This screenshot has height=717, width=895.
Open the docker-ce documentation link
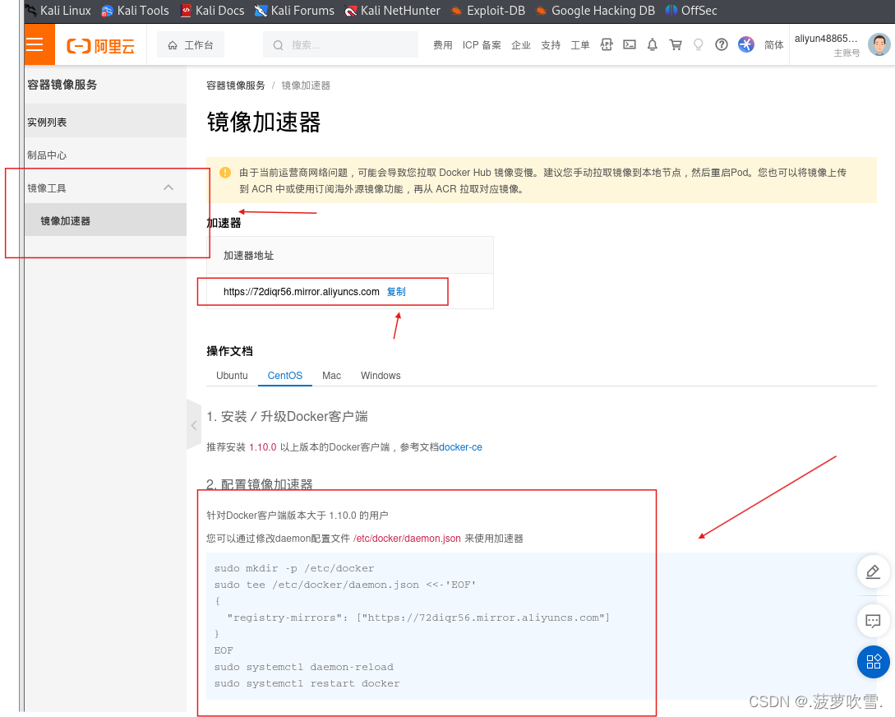point(460,447)
